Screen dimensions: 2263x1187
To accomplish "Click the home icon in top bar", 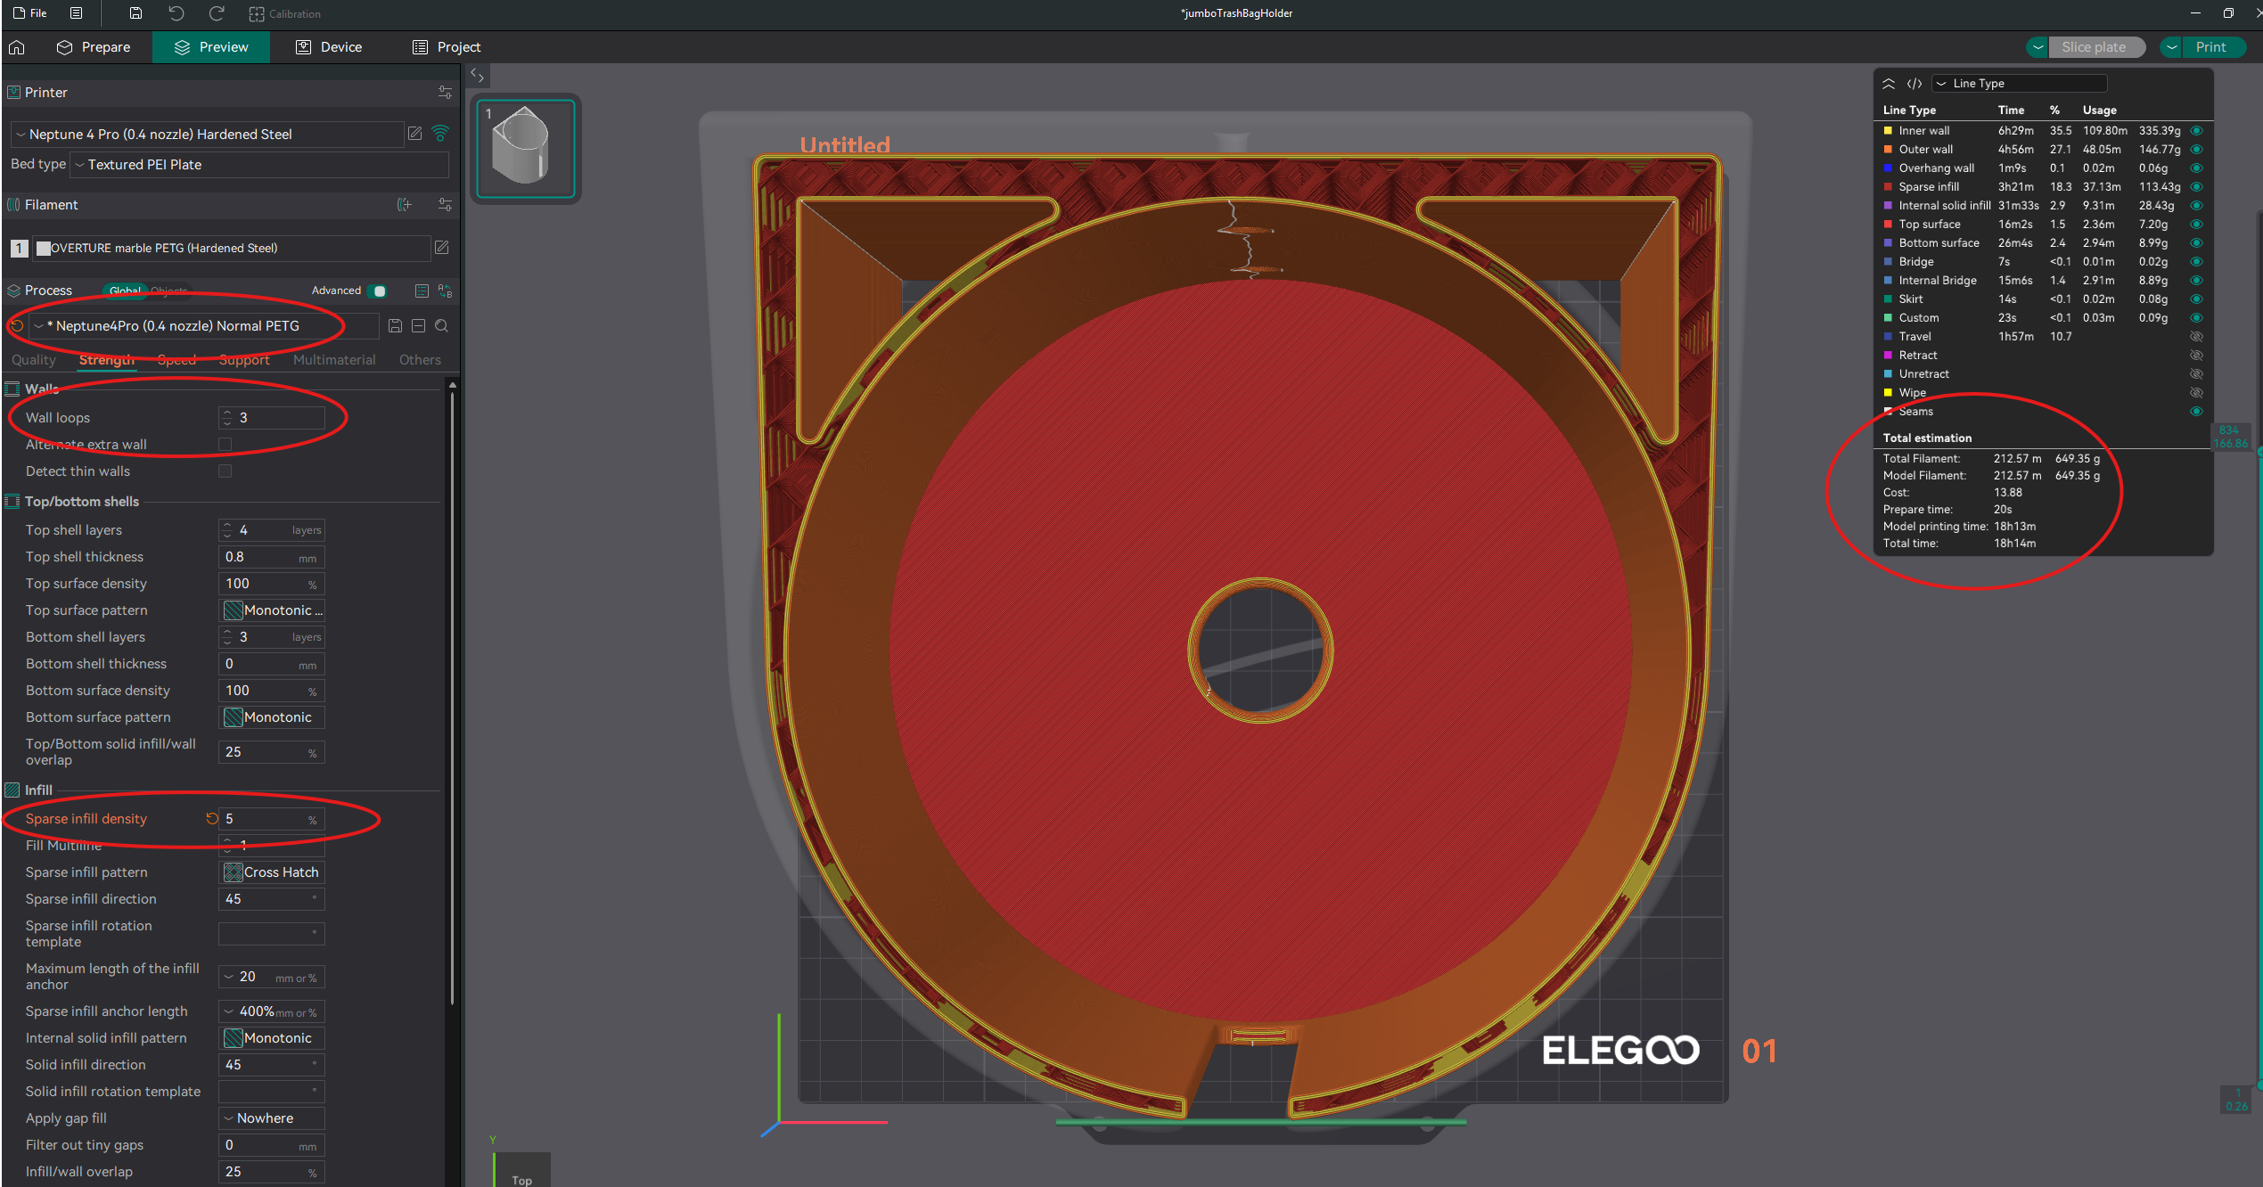I will [17, 47].
